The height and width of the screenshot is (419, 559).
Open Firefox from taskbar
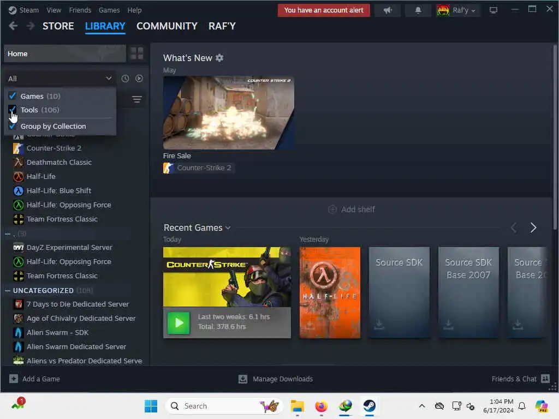[x=321, y=406]
